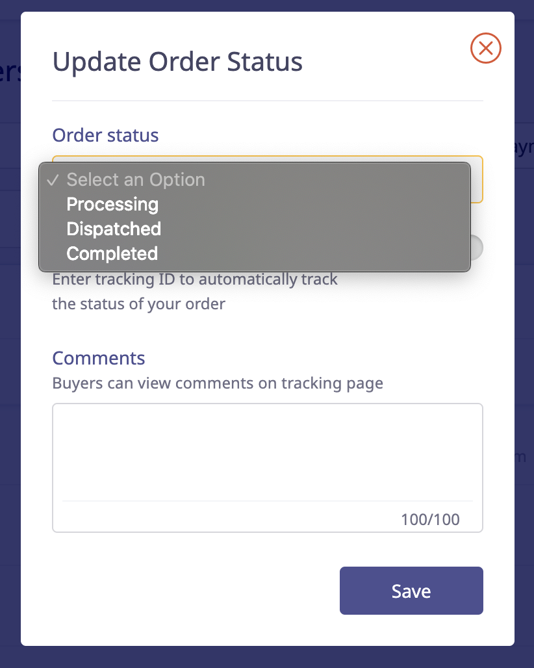The image size is (534, 668).
Task: Click the 100/100 character counter
Action: tap(429, 519)
